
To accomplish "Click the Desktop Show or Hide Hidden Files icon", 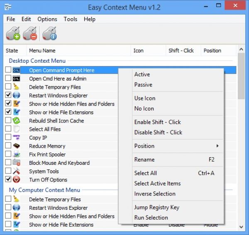I will 16,104.
